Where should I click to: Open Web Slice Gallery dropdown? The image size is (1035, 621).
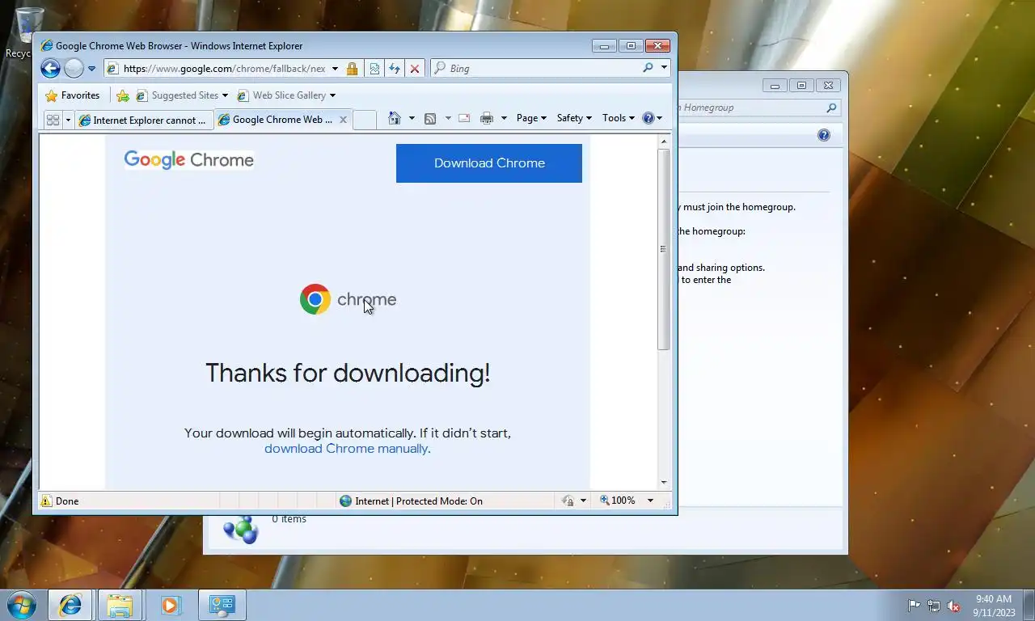coord(286,95)
